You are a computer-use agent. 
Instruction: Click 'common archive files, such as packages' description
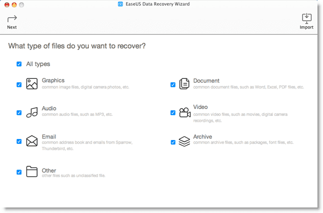pos(243,142)
